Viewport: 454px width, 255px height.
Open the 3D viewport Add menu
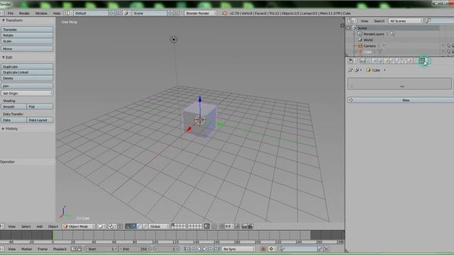tap(40, 227)
